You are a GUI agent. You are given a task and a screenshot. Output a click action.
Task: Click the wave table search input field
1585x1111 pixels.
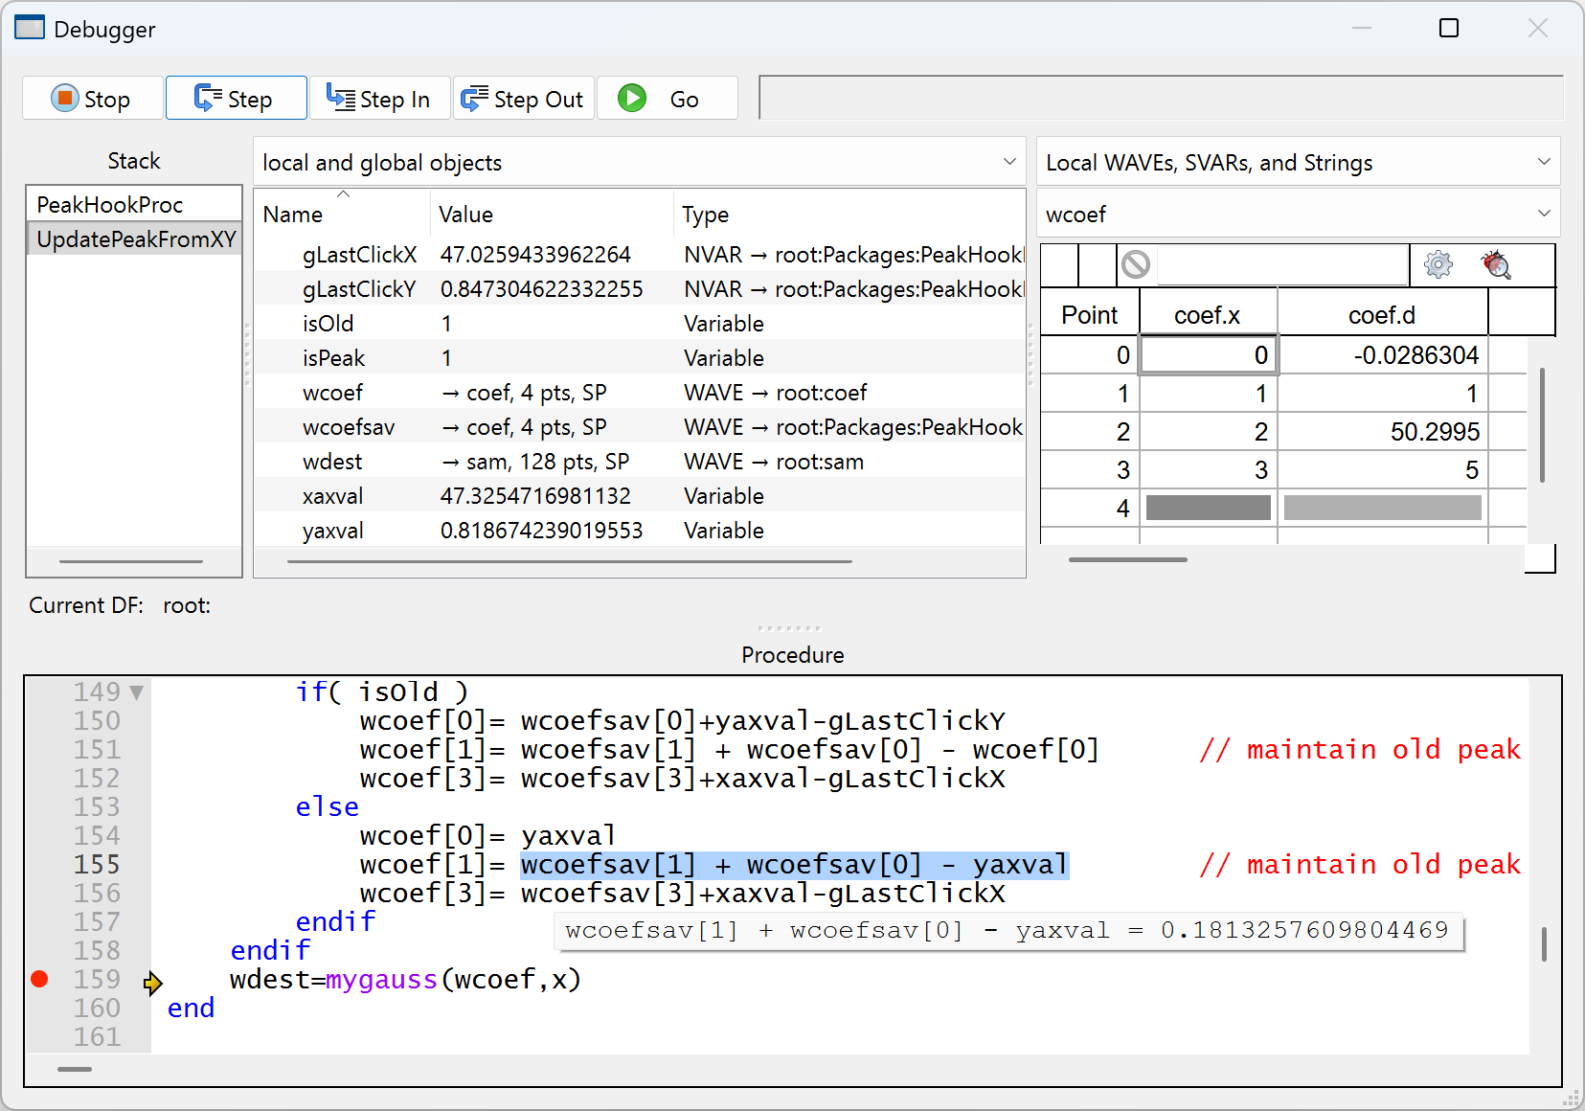tap(1281, 264)
